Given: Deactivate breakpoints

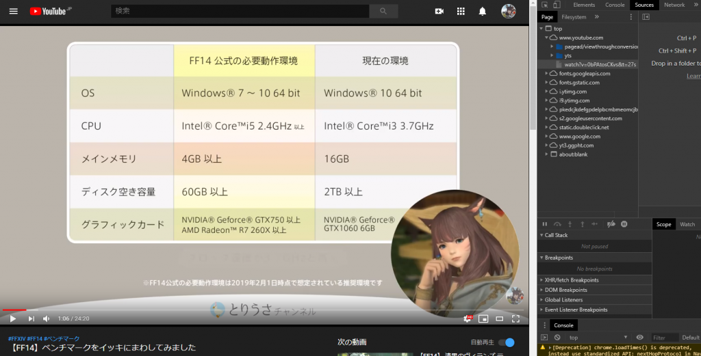Looking at the screenshot, I should pos(611,224).
